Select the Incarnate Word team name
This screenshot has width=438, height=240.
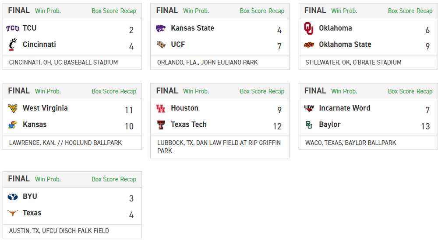pos(344,108)
